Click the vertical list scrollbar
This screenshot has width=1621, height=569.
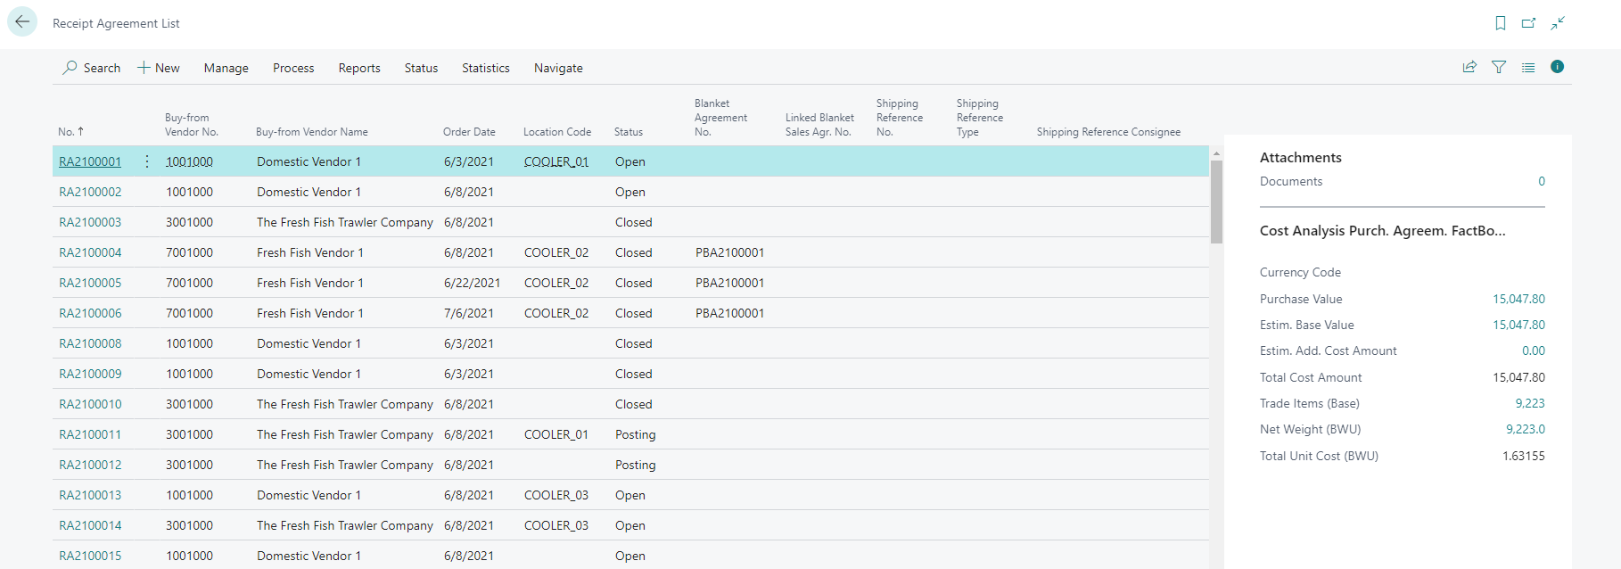[1216, 202]
